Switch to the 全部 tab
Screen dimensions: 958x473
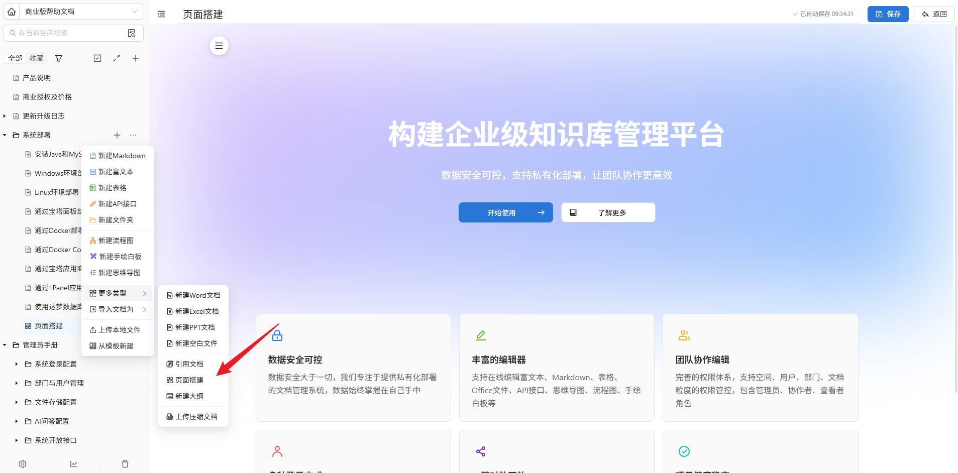pos(15,58)
